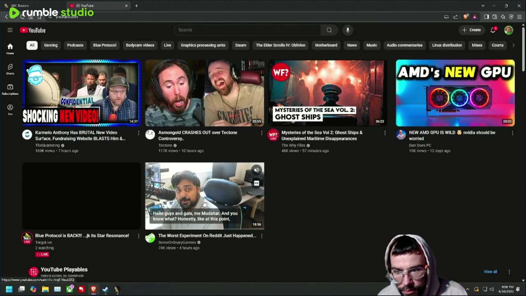Toggle the Brave sidebar panel
The image size is (526, 296).
click(x=486, y=17)
